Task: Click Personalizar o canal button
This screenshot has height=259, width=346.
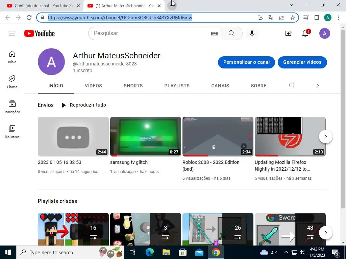Action: [x=246, y=62]
